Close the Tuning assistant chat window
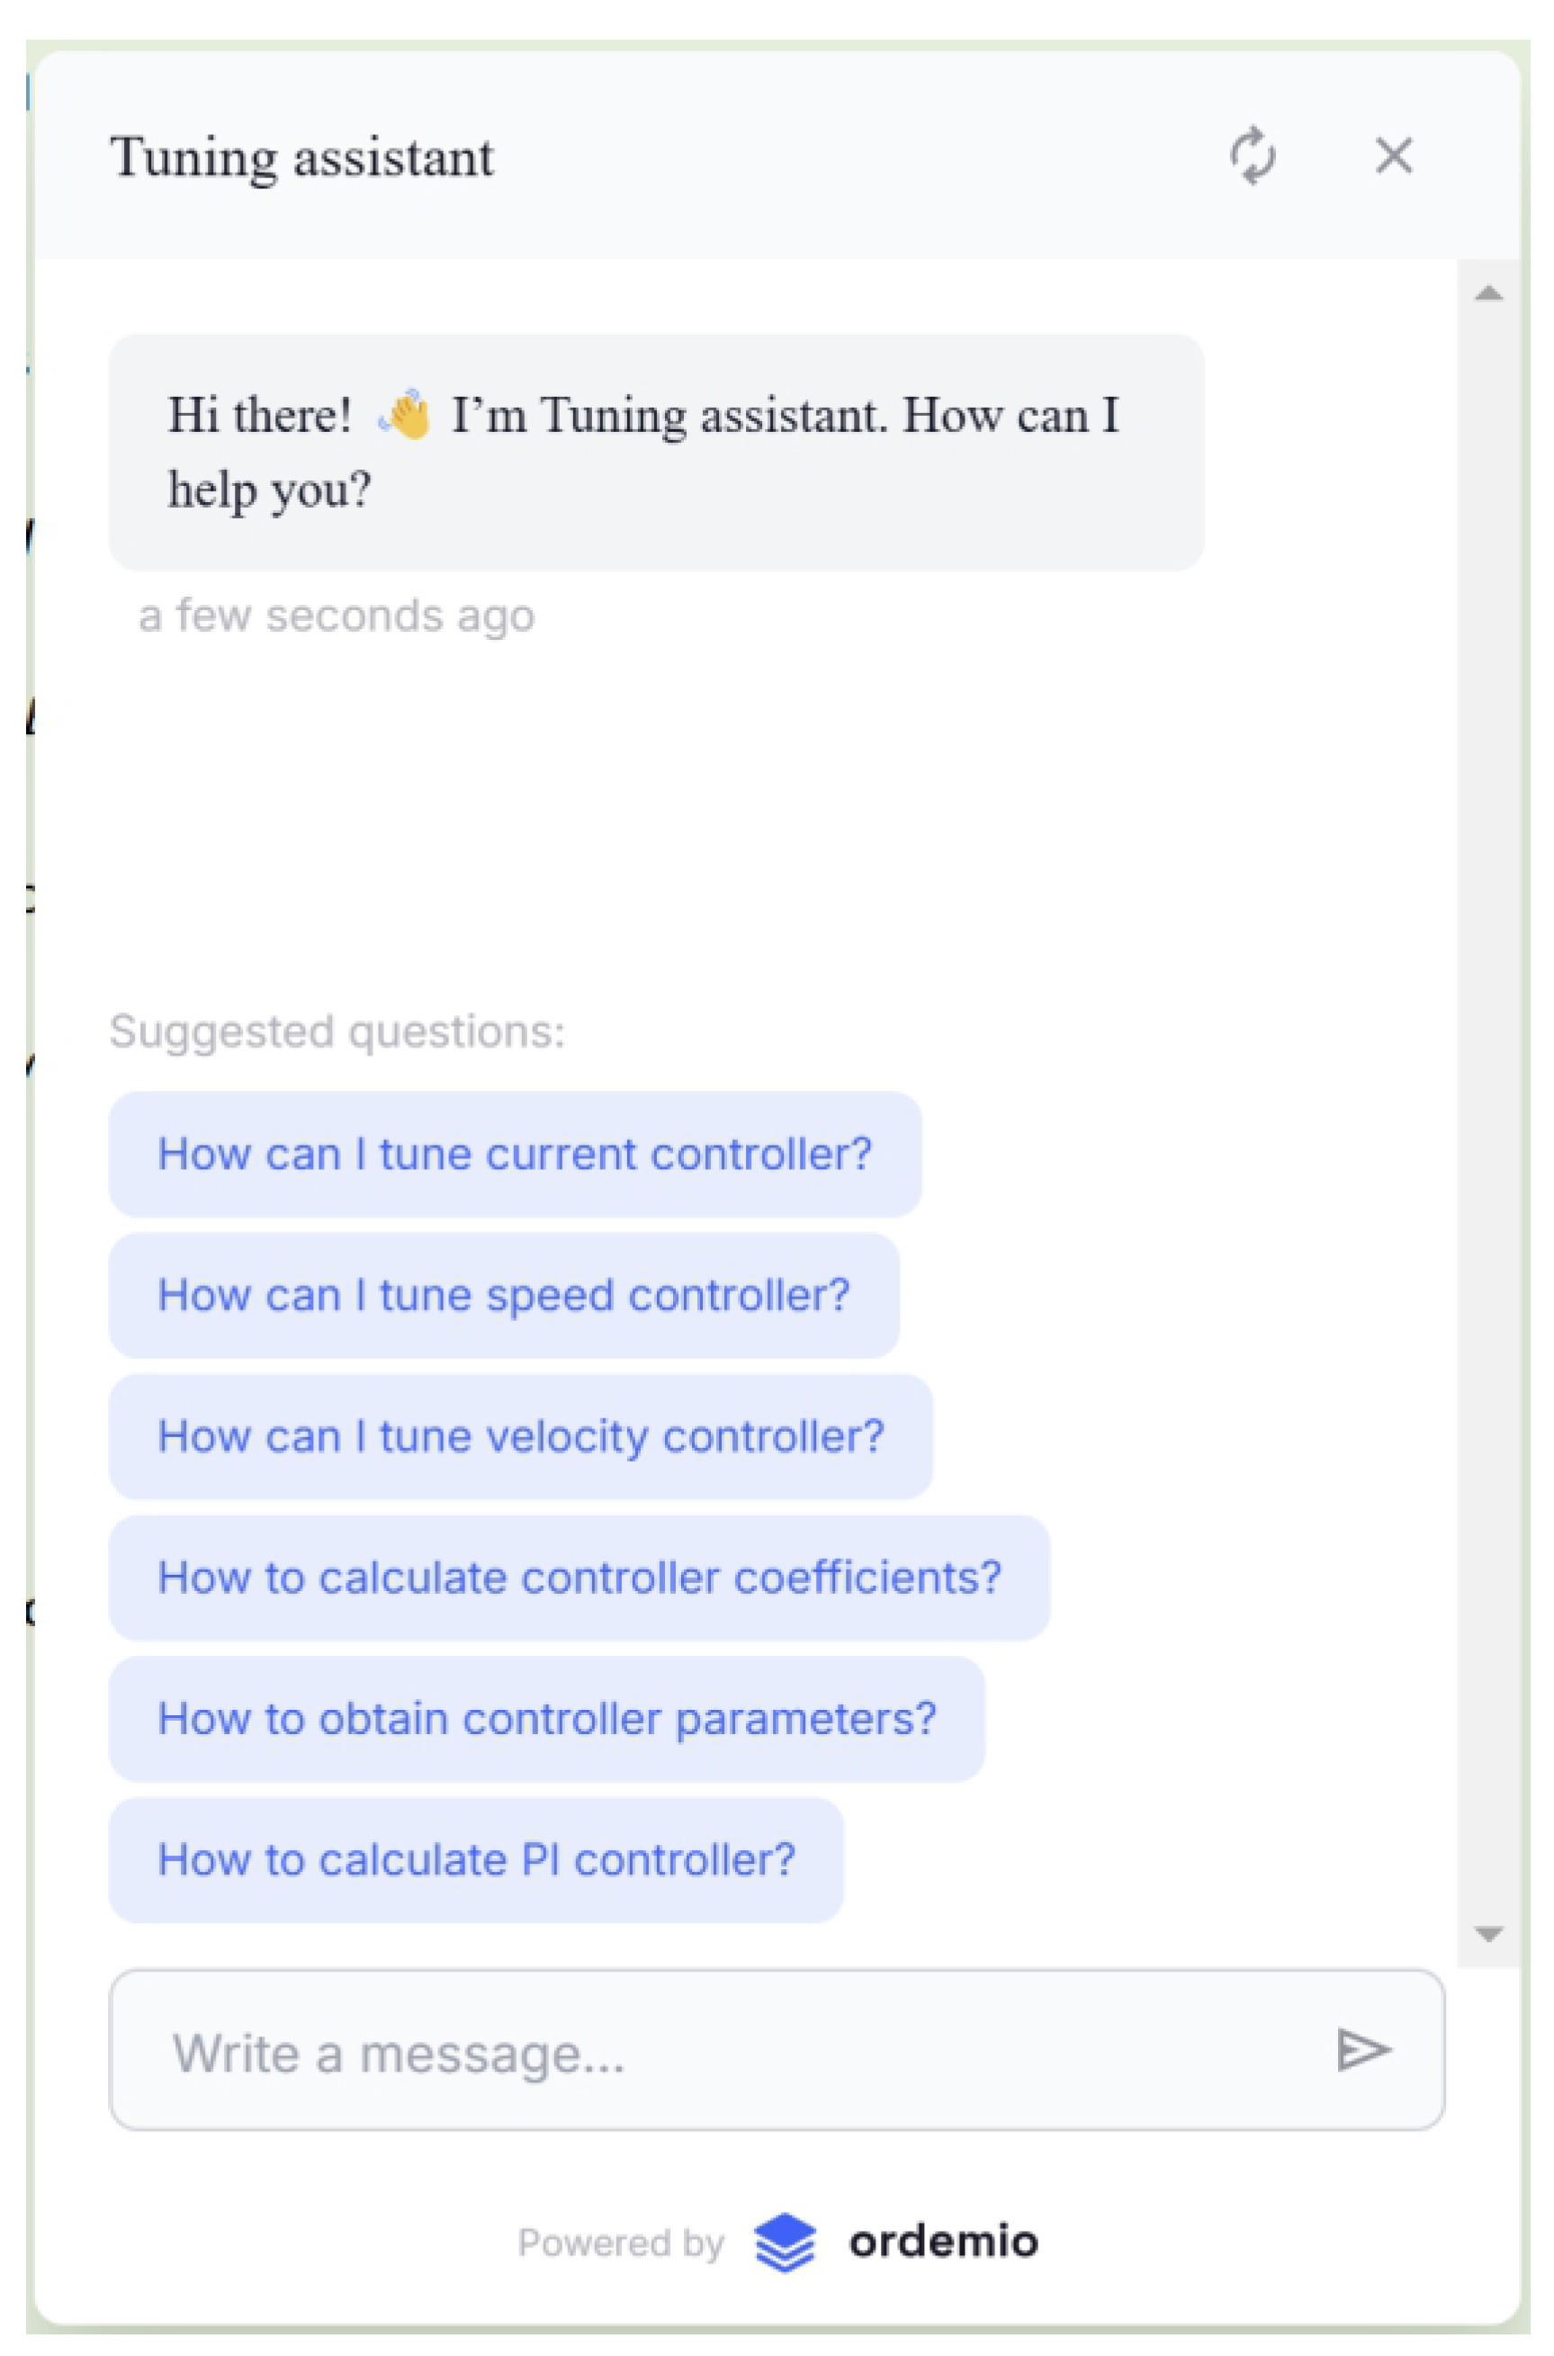The height and width of the screenshot is (2356, 1554). (x=1394, y=156)
